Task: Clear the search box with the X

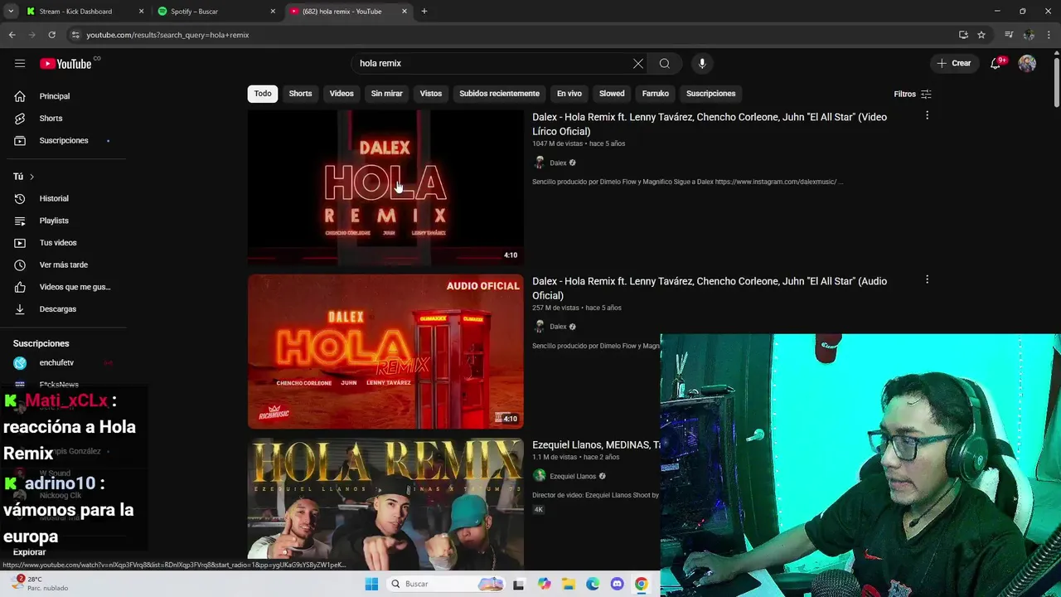Action: tap(638, 63)
